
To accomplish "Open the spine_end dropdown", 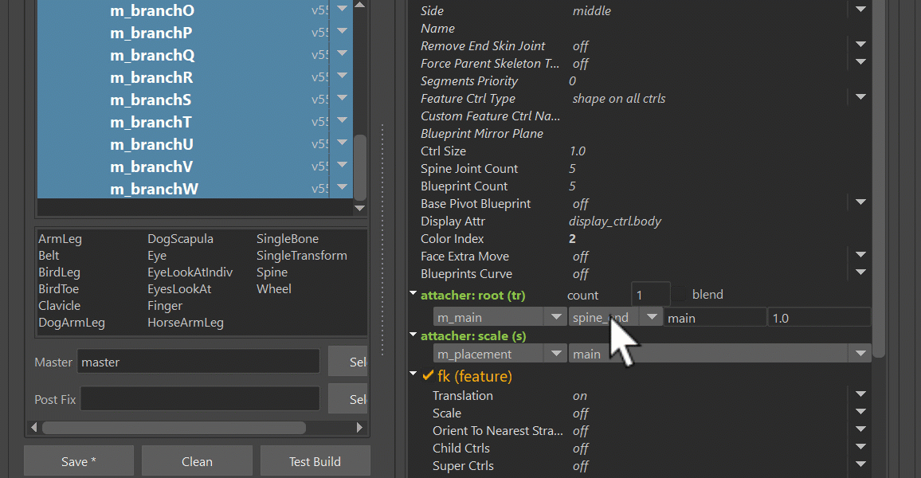I will (x=652, y=317).
